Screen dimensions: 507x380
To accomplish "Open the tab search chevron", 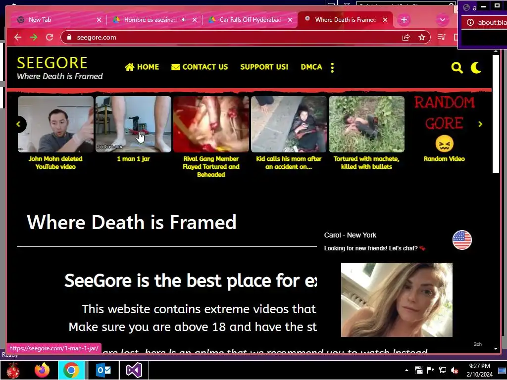I will coord(442,20).
